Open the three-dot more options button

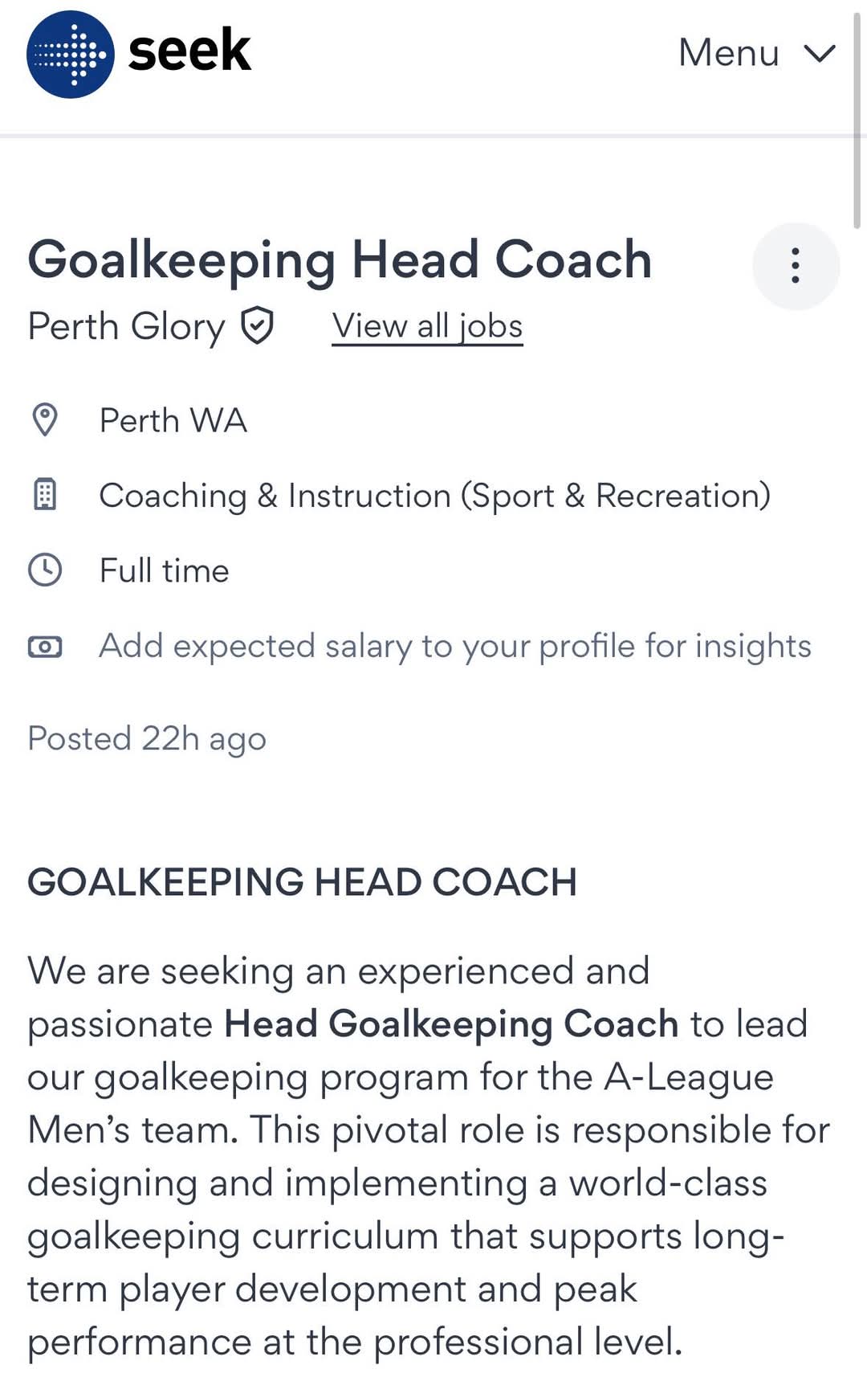tap(796, 266)
